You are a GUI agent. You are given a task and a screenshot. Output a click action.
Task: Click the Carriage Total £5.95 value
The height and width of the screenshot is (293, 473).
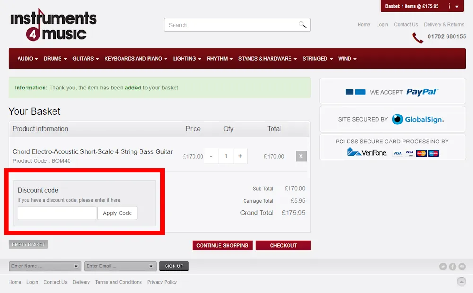click(x=298, y=201)
